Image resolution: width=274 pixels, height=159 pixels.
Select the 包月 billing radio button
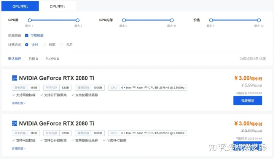[x=62, y=45]
